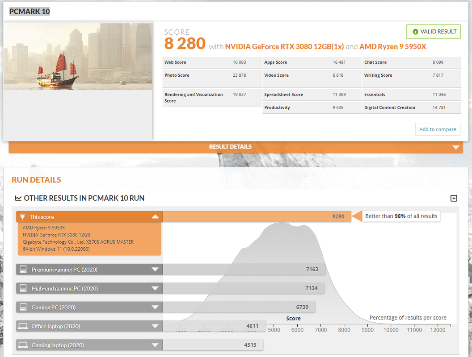Collapse the Other Results section via corner icon

pos(454,198)
